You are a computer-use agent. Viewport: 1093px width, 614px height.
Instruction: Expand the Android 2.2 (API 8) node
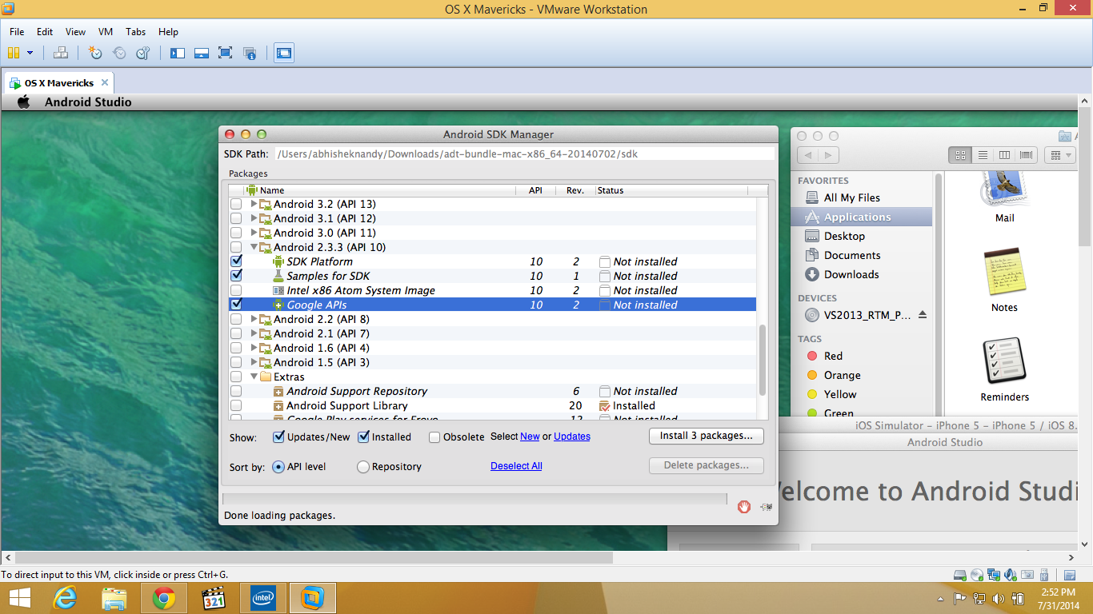click(254, 319)
